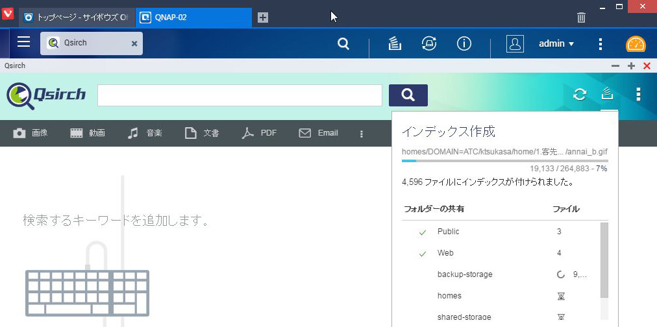The height and width of the screenshot is (327, 657).
Task: Filter by 音楽 music
Action: click(145, 133)
